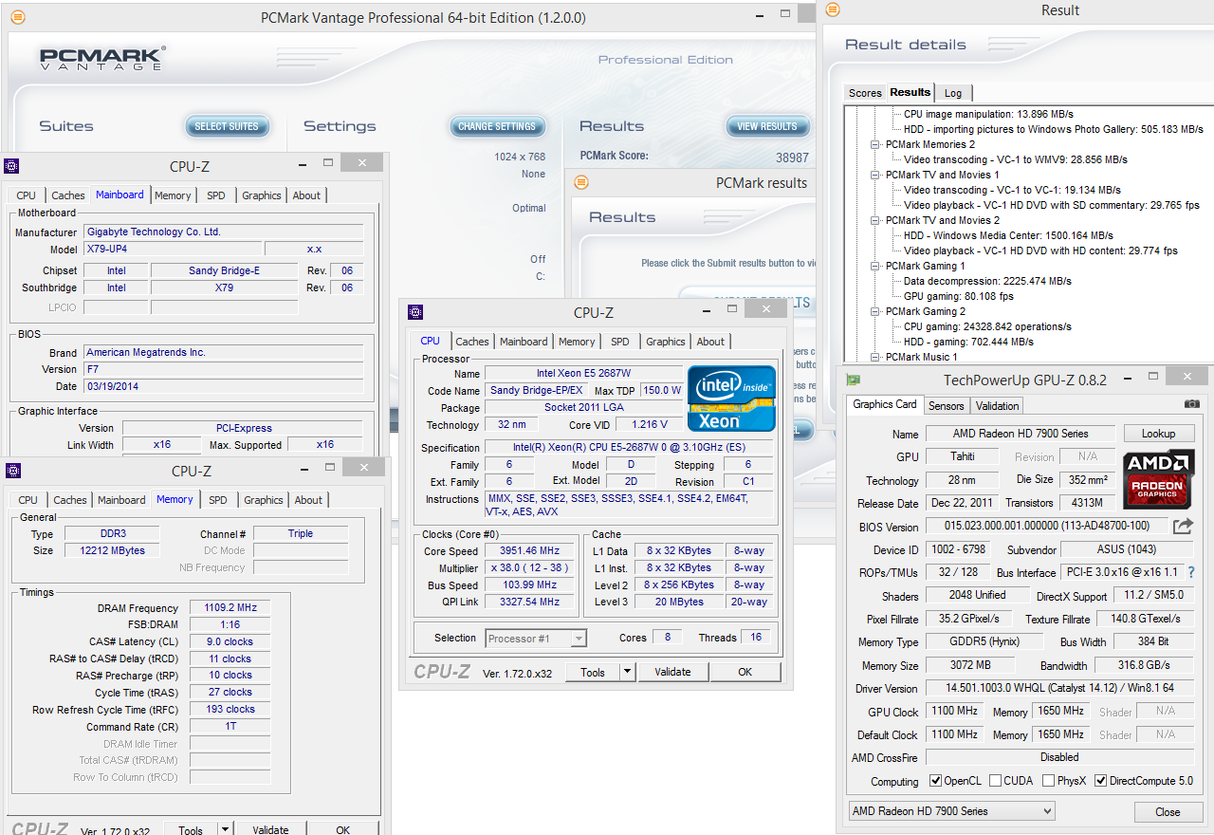Select the 'CPU image manipulation: 13.896 MB/s' row

pos(988,114)
